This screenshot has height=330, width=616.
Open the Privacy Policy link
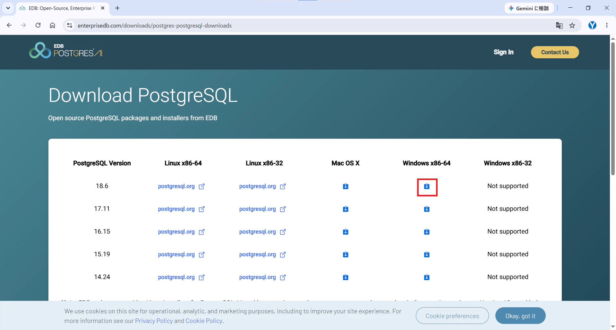tap(154, 321)
